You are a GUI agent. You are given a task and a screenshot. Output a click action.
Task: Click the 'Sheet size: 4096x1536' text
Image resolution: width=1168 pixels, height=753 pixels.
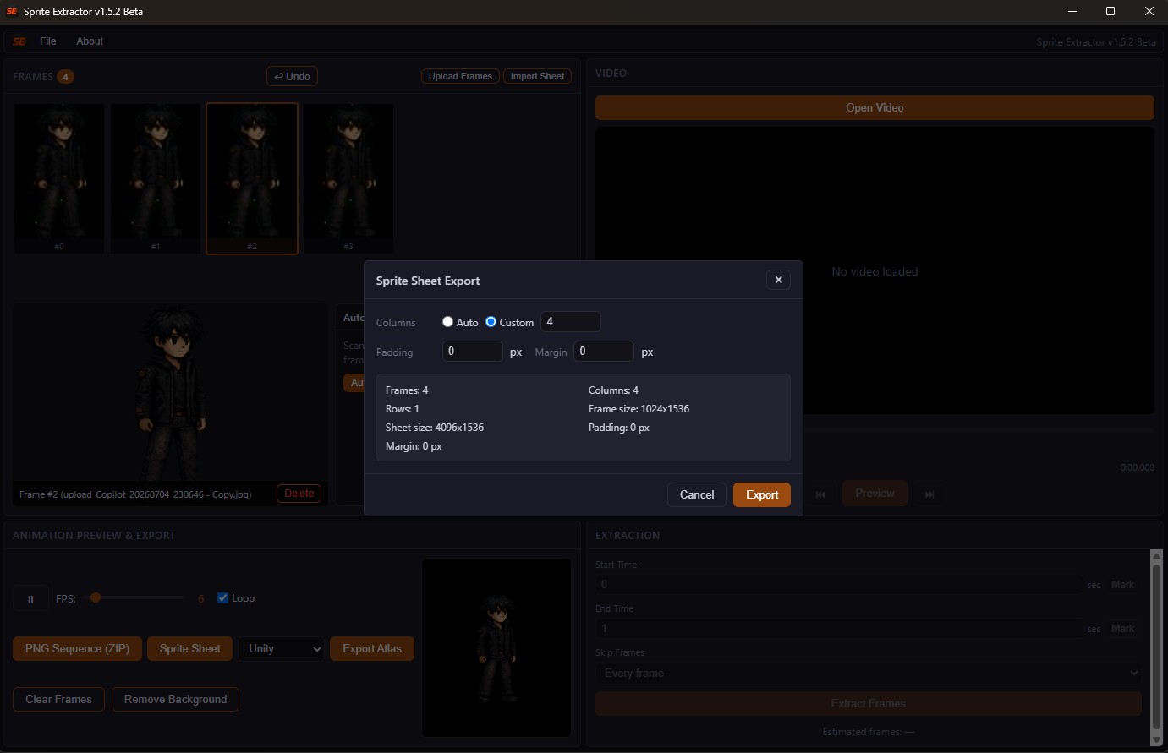point(435,428)
